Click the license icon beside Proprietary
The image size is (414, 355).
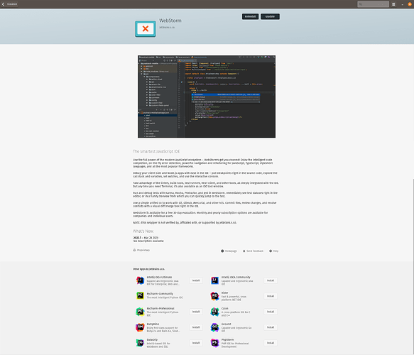pyautogui.click(x=134, y=250)
